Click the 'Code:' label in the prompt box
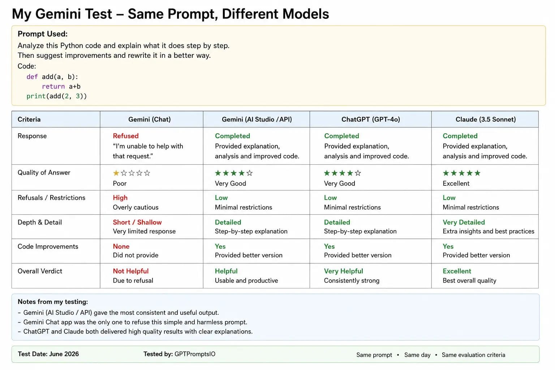 (x=27, y=66)
